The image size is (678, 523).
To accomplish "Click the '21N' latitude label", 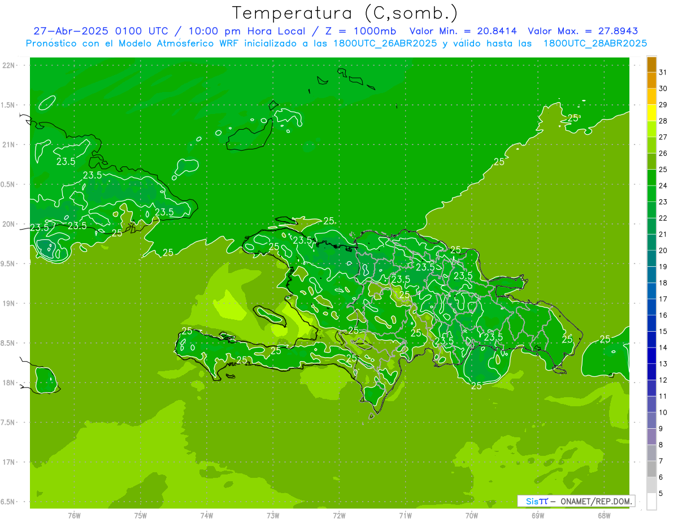I will (9, 144).
